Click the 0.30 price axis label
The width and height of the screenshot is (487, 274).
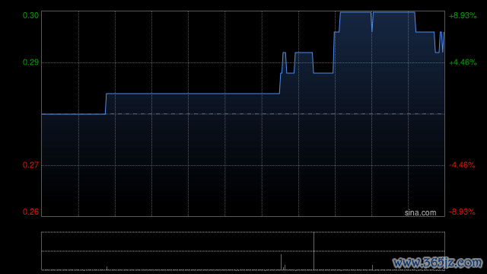pos(30,15)
